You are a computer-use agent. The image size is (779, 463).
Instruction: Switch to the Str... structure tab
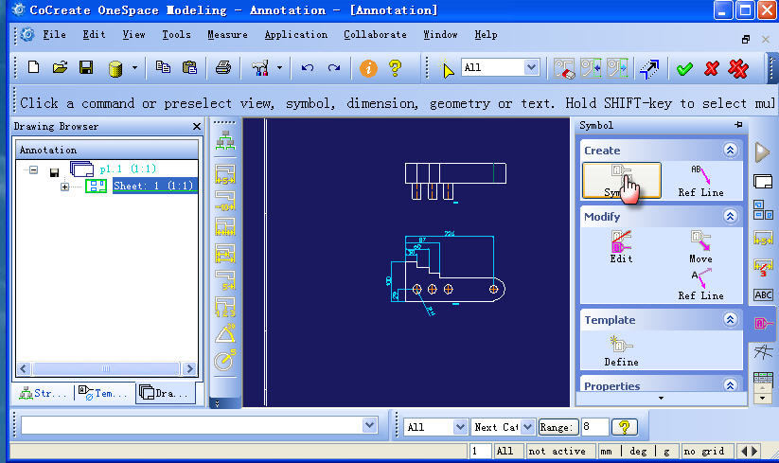point(43,393)
